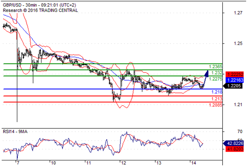Click date marker 14 on time axis
Viewport: 247px width, 167px height.
coord(193,163)
